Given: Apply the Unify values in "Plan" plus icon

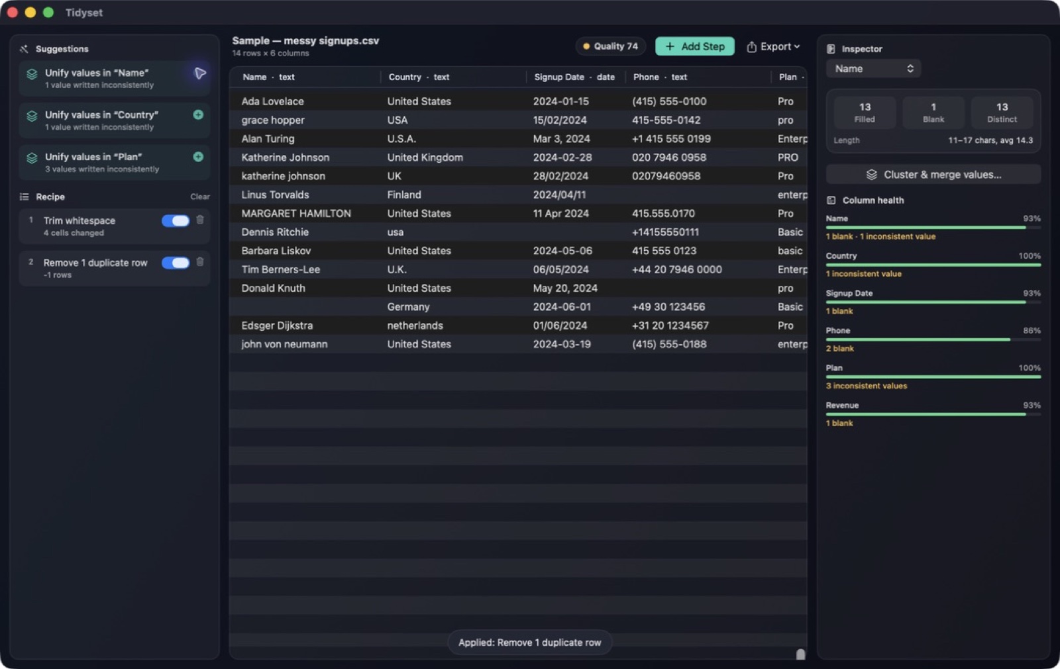Looking at the screenshot, I should (198, 157).
